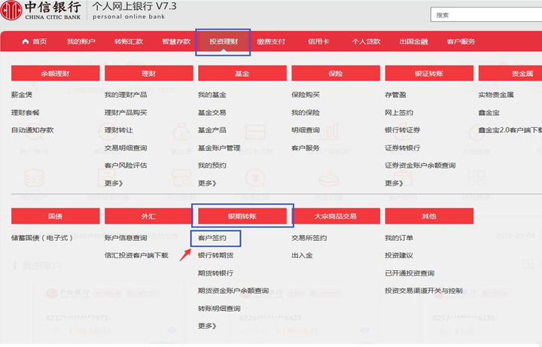Open the 信用卡 menu tab
The image size is (542, 347).
coord(318,41)
